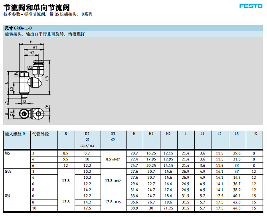The image size is (267, 217).
Task: Click the FESTO logo
Action: (251, 6)
